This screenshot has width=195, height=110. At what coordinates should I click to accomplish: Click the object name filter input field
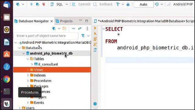pos(46,36)
